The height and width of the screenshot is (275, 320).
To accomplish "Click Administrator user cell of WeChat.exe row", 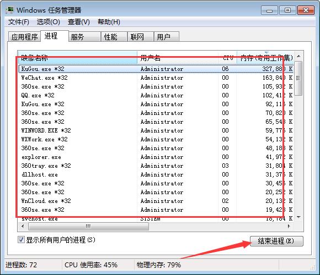I will click(x=162, y=78).
